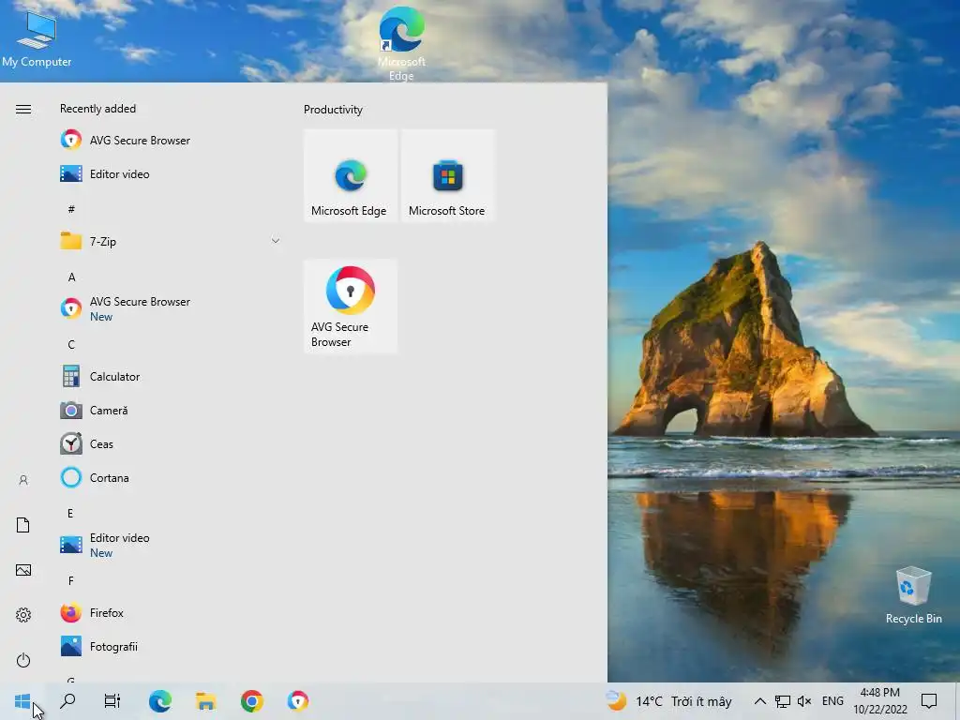Click the letter E section header

pos(70,513)
